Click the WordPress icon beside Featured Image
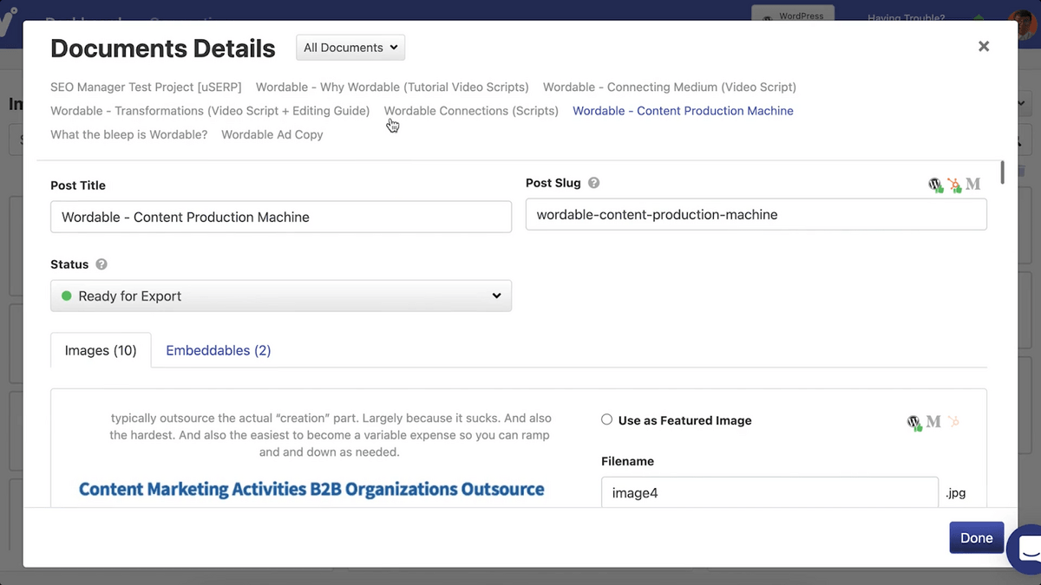 pos(913,422)
